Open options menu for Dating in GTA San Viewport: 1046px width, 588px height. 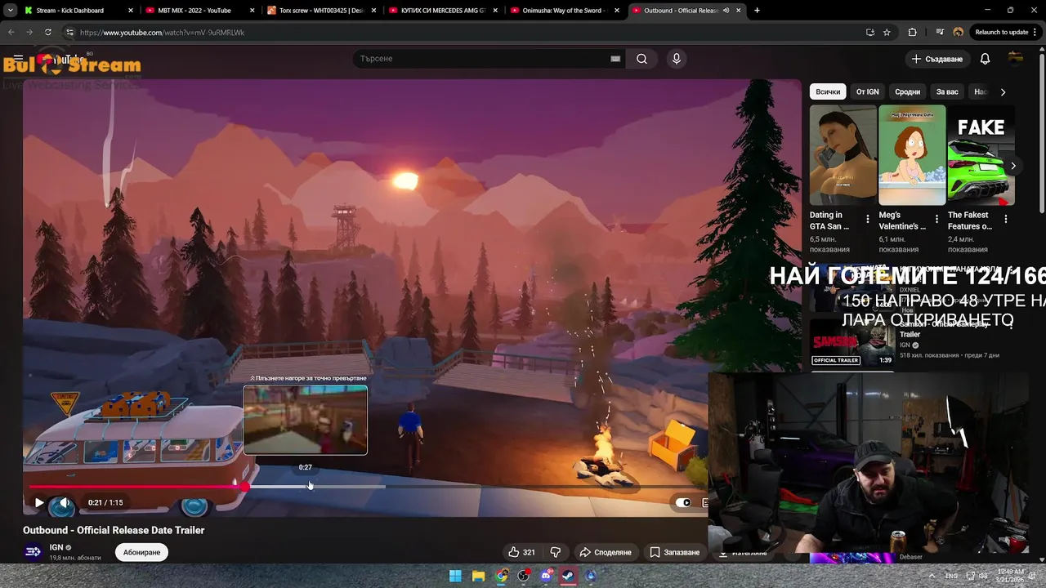[868, 219]
